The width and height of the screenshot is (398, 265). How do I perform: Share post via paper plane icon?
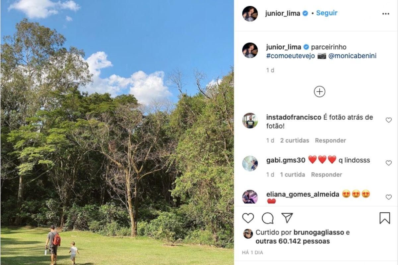click(287, 218)
